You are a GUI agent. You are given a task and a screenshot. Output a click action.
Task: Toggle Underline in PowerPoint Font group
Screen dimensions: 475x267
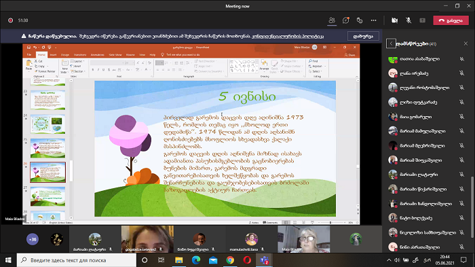(x=104, y=69)
